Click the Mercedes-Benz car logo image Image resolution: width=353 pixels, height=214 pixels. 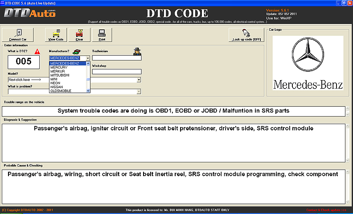(308, 63)
